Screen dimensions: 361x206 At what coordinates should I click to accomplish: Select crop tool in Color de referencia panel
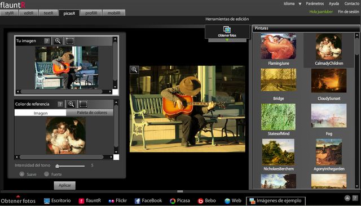pos(83,104)
